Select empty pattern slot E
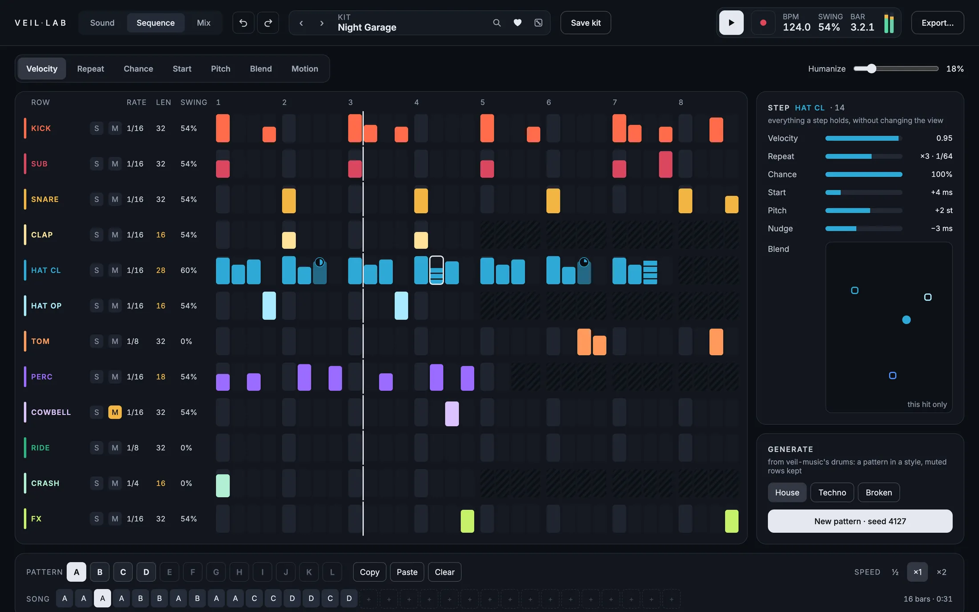The image size is (979, 612). pyautogui.click(x=169, y=572)
